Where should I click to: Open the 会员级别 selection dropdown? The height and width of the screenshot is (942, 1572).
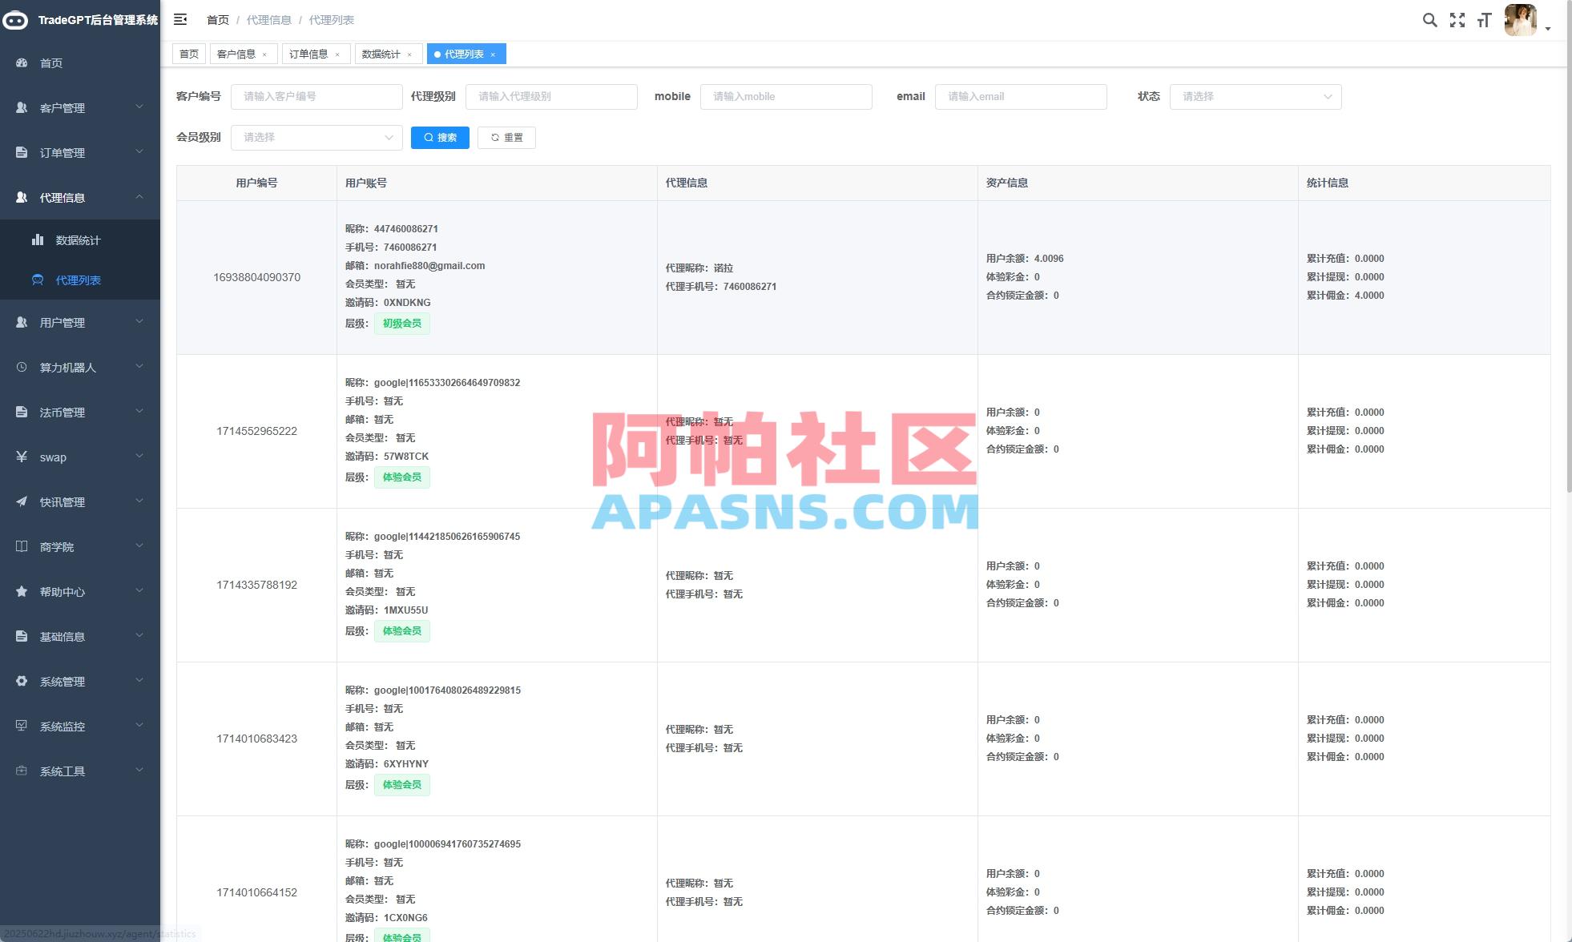(316, 137)
